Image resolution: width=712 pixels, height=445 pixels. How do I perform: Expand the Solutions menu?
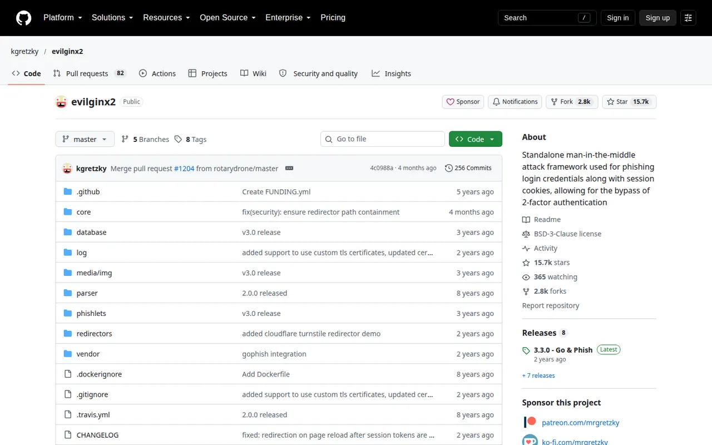(112, 18)
